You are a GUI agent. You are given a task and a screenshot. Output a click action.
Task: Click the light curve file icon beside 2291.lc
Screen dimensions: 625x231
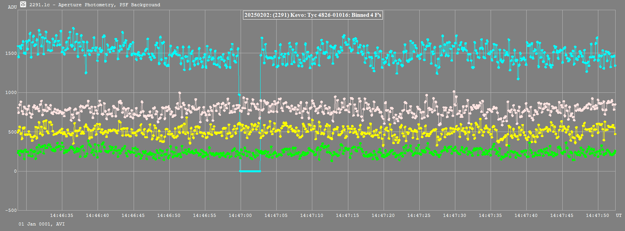coord(23,4)
